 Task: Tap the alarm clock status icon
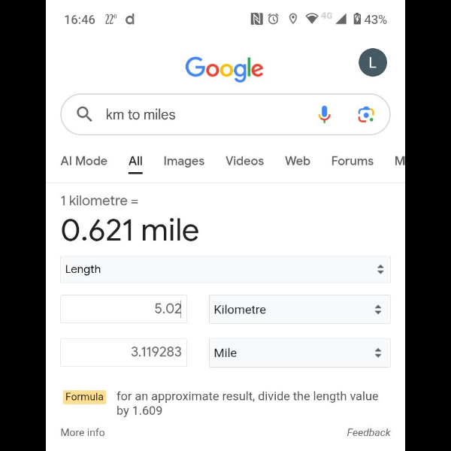point(274,20)
